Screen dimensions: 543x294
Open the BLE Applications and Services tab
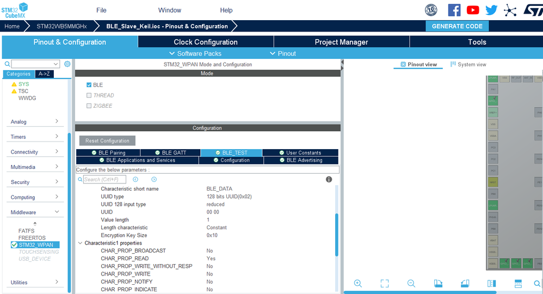[x=137, y=160]
